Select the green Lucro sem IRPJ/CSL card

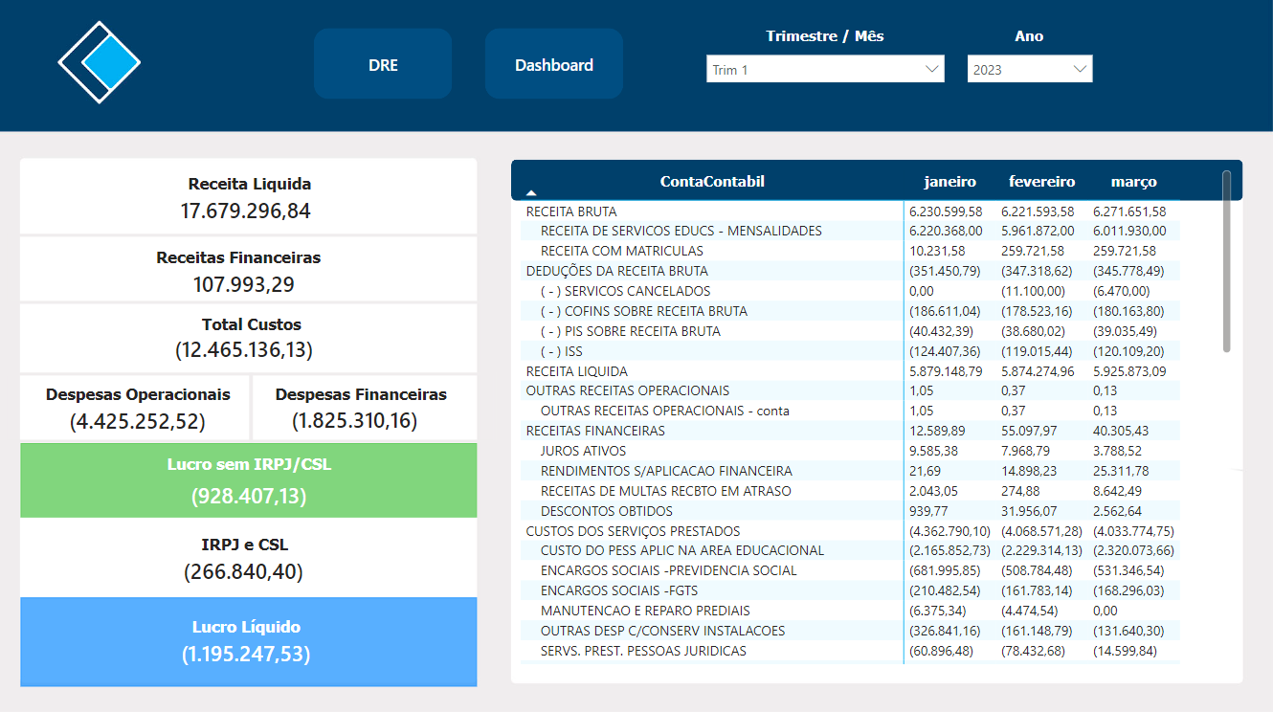click(249, 479)
